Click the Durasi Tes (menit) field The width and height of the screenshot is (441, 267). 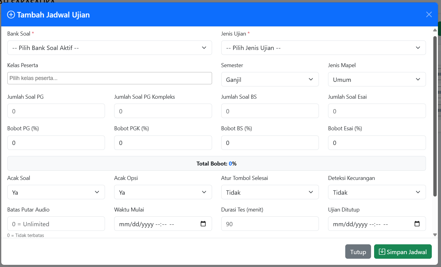pyautogui.click(x=270, y=224)
